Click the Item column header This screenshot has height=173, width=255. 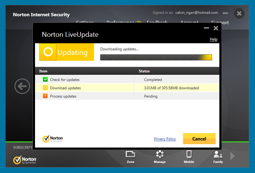[43, 71]
